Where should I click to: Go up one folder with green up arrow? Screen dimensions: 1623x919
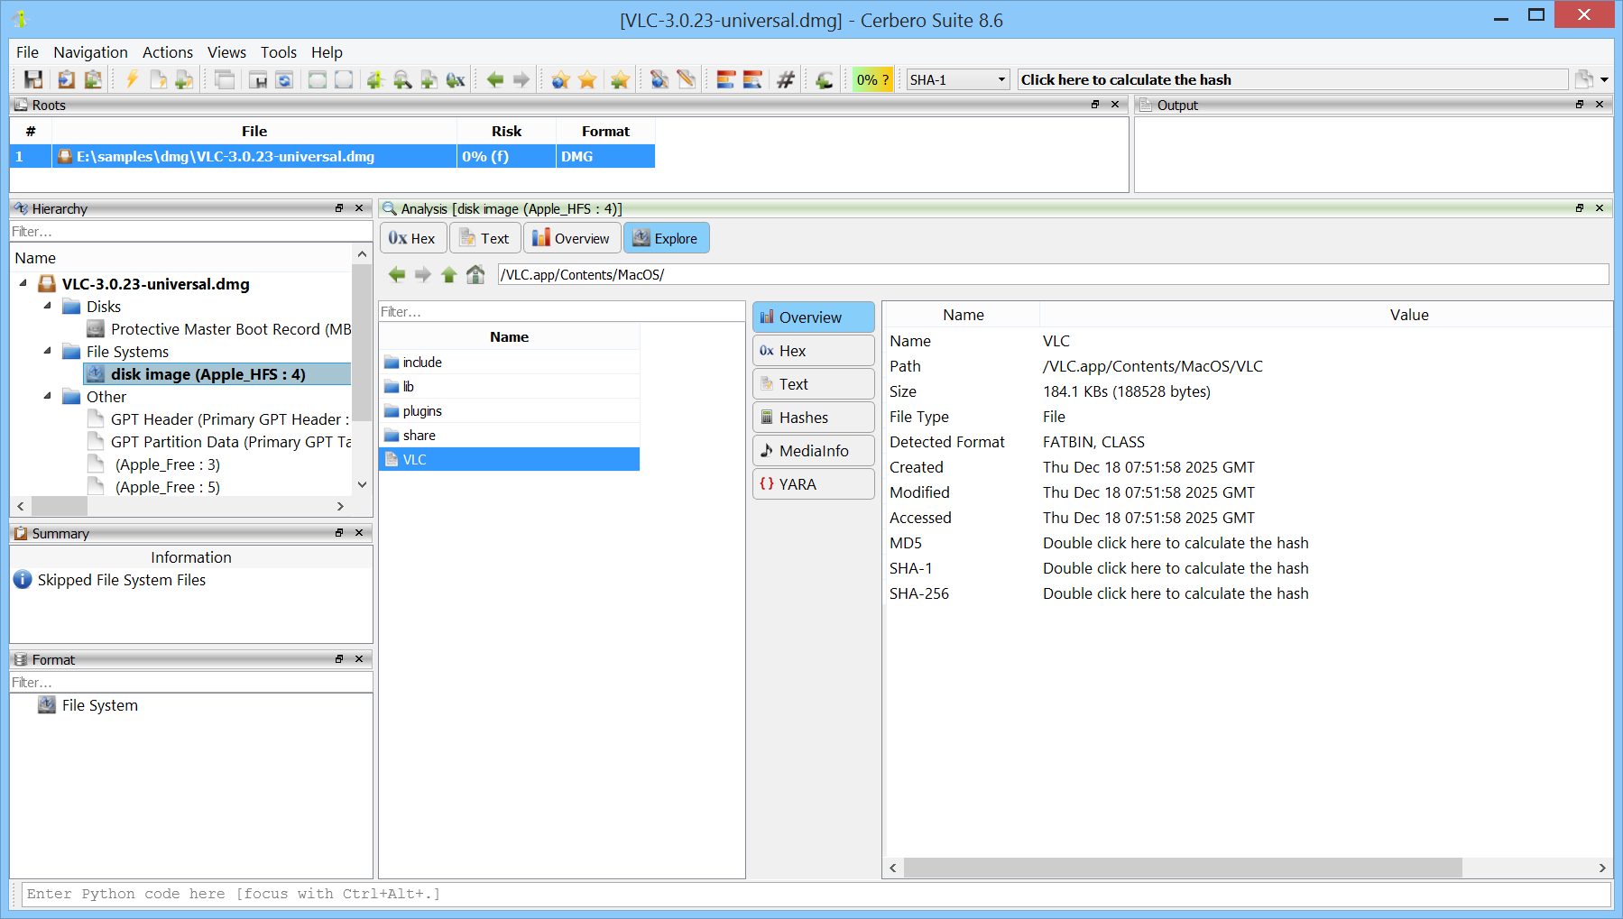coord(449,275)
